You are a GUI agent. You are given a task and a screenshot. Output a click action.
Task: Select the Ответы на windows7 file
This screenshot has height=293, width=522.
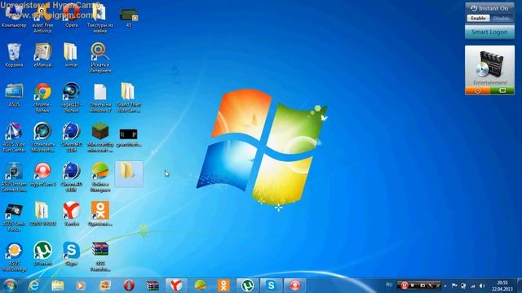click(100, 98)
